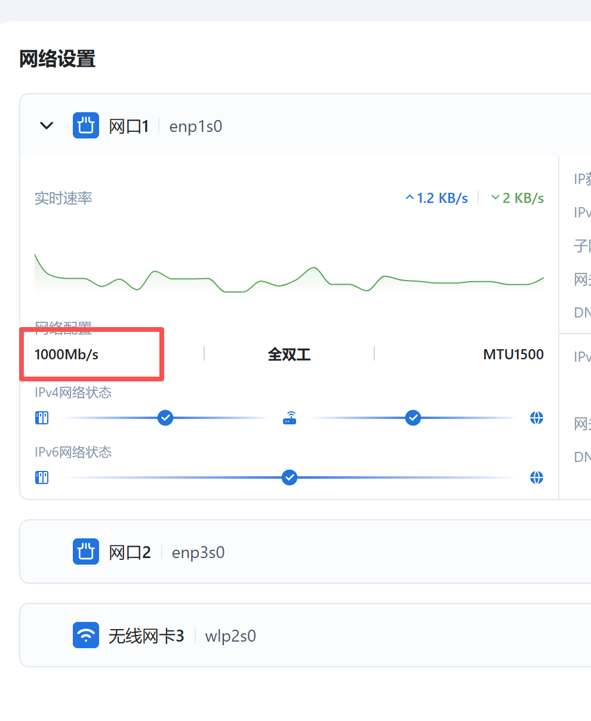The width and height of the screenshot is (591, 721).
Task: Click the 网口1 ethernet port icon
Action: 86,126
